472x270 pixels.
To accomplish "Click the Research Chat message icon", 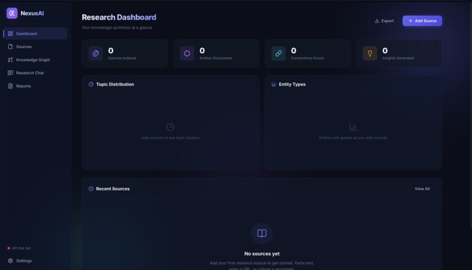I will (x=10, y=73).
